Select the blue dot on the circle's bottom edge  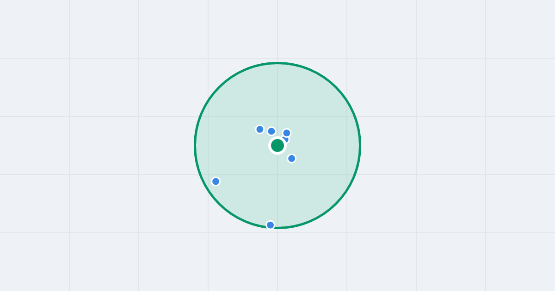271,225
